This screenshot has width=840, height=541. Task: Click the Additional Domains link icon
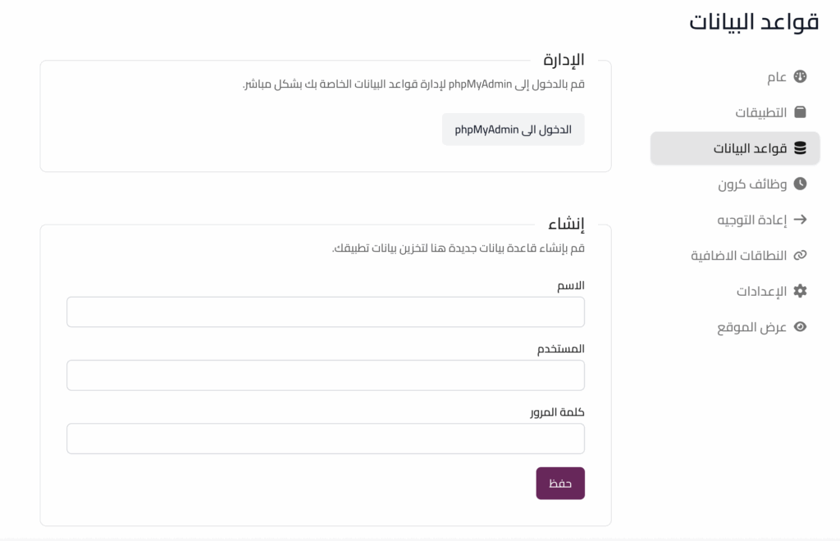click(801, 256)
